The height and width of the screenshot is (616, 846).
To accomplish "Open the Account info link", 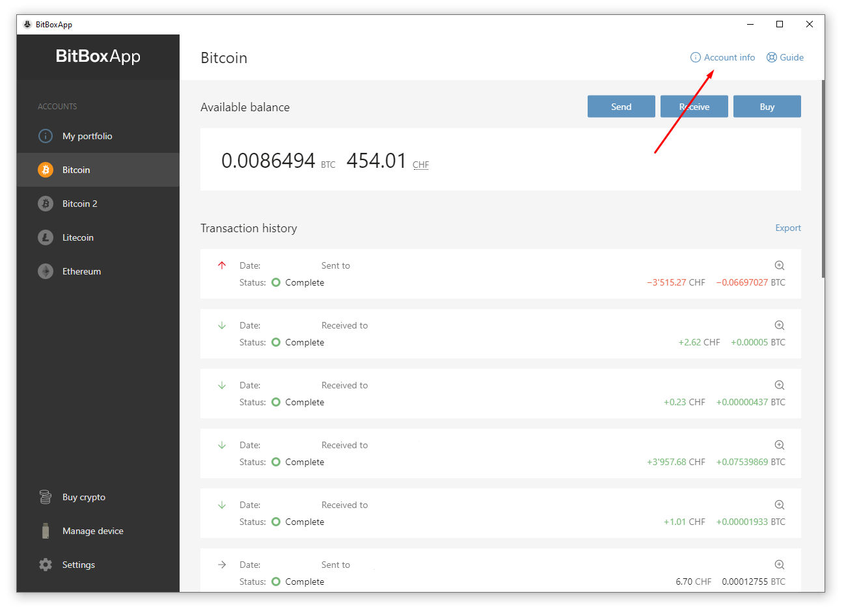I will pos(723,57).
